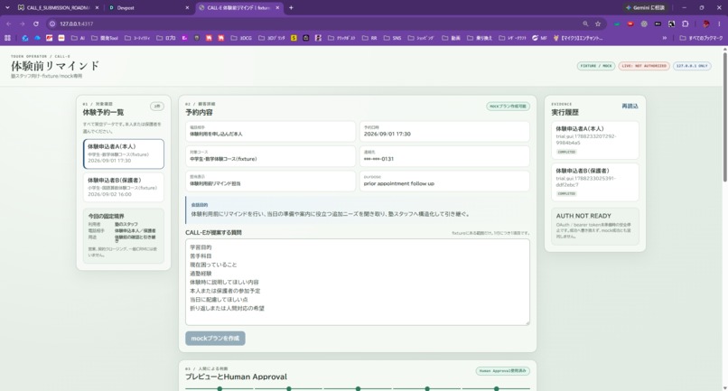Close the Devpost tab
The image size is (728, 391).
point(187,7)
